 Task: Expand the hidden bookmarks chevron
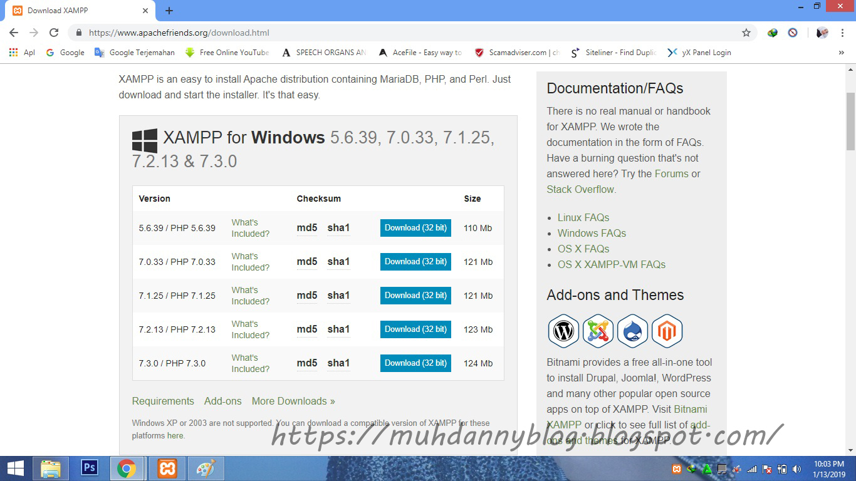841,53
